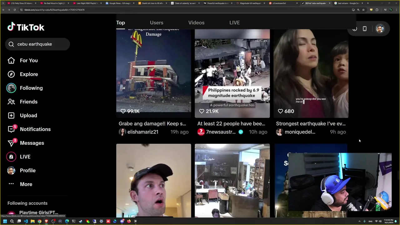Viewport: 400px width, 225px height.
Task: Open moniquedel... username link
Action: point(300,132)
